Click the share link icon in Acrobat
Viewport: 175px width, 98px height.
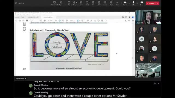click(126, 21)
